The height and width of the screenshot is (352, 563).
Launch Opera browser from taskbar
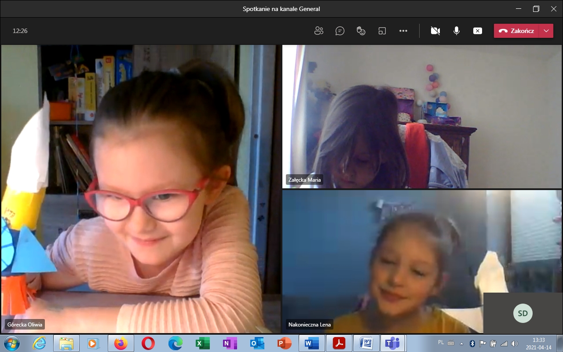pyautogui.click(x=148, y=343)
